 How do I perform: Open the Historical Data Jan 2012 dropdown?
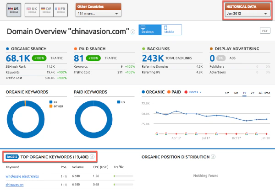pyautogui.click(x=247, y=13)
